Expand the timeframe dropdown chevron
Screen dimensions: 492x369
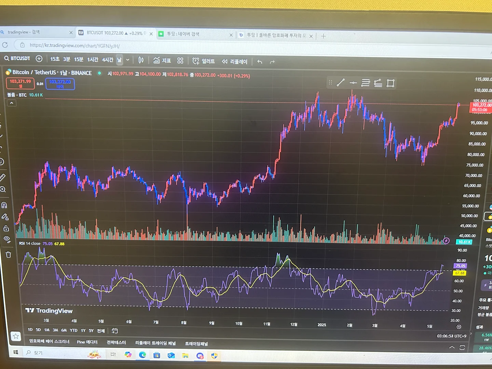[x=128, y=60]
